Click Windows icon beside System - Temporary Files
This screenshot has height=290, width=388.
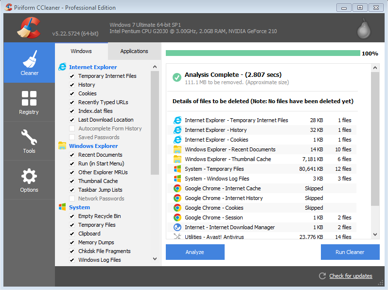[177, 169]
